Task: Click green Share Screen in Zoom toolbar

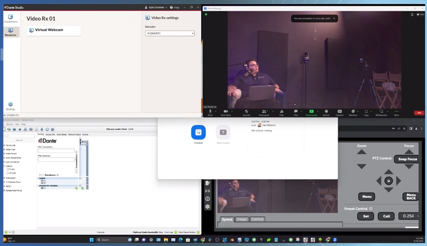Action: point(311,113)
